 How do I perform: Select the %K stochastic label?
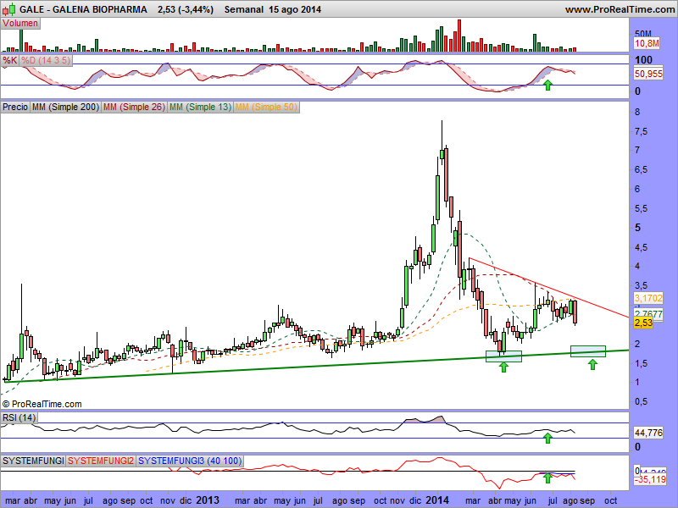(x=9, y=60)
